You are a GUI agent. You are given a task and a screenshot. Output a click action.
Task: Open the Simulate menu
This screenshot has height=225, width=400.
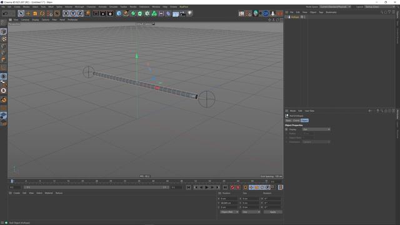point(113,7)
